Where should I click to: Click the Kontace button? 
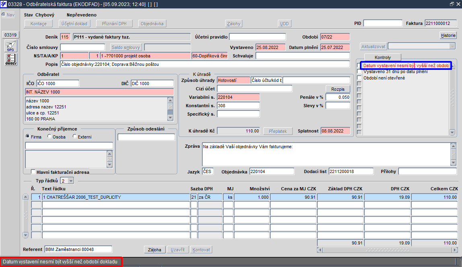pyautogui.click(x=39, y=24)
